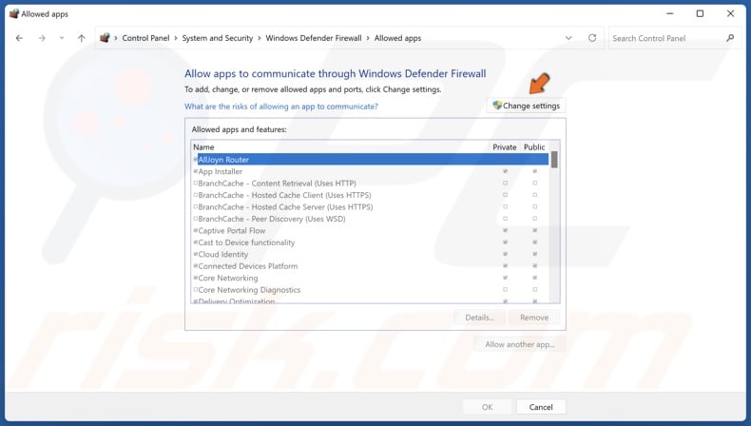
Task: Click the Forward navigation arrow
Action: pos(42,38)
